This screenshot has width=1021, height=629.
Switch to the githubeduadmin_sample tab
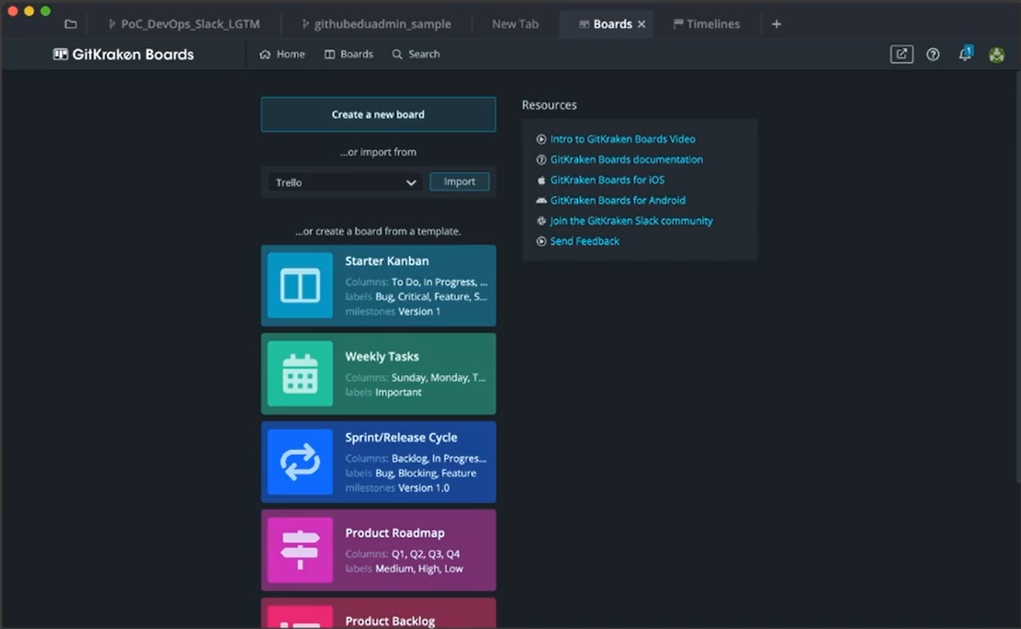pos(376,24)
